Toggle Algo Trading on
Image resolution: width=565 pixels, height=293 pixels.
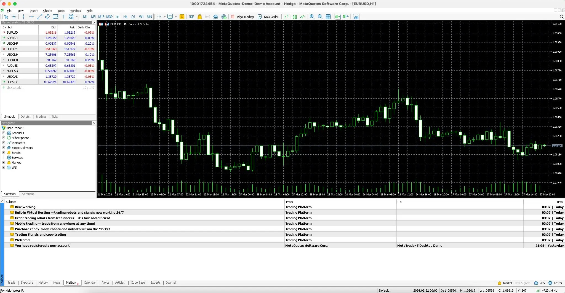242,17
